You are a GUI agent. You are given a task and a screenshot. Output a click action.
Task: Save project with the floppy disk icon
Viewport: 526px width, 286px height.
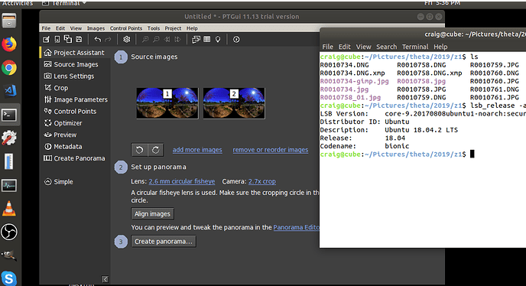(79, 39)
